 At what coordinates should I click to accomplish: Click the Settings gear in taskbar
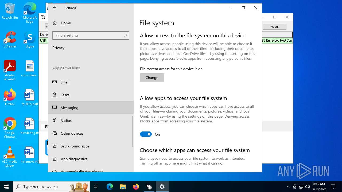pyautogui.click(x=162, y=187)
